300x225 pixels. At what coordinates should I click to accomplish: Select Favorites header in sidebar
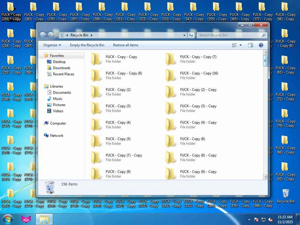[57, 55]
